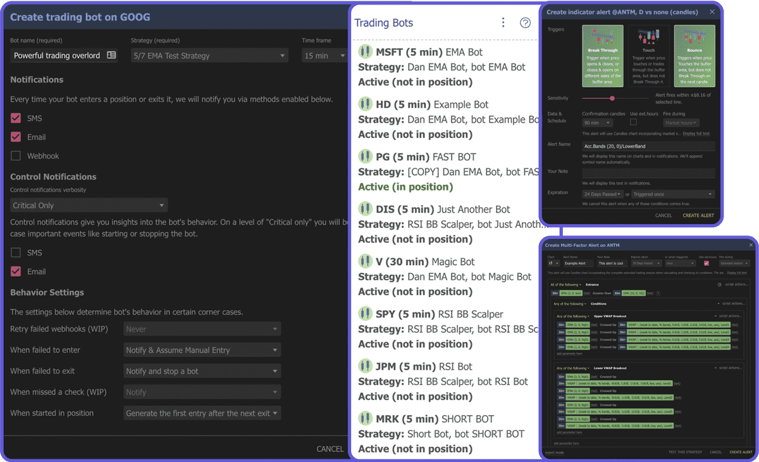
Task: Disable SMS notifications
Action: 15,118
